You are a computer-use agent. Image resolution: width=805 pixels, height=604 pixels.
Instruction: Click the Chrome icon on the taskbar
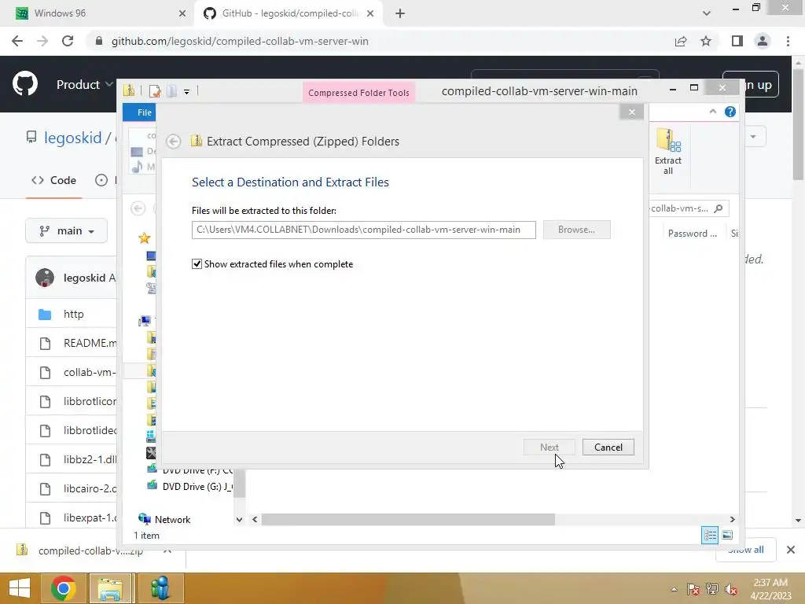64,588
